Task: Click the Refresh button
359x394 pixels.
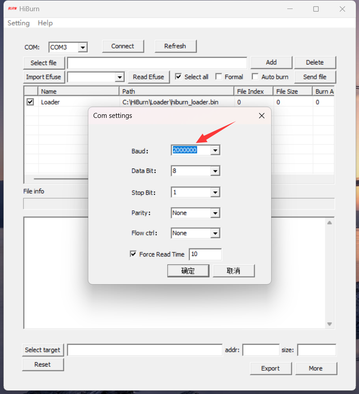Action: point(175,46)
